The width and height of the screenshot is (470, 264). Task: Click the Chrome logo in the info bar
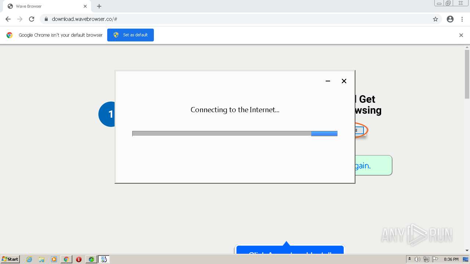coord(10,35)
